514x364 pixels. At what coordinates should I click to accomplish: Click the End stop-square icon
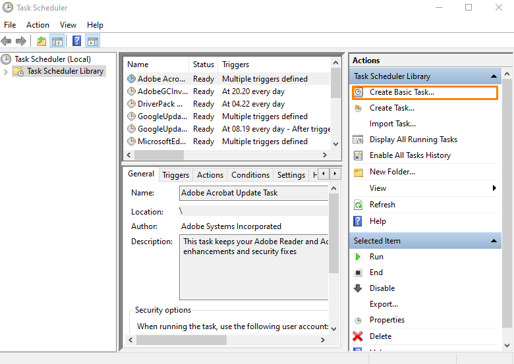pos(358,273)
